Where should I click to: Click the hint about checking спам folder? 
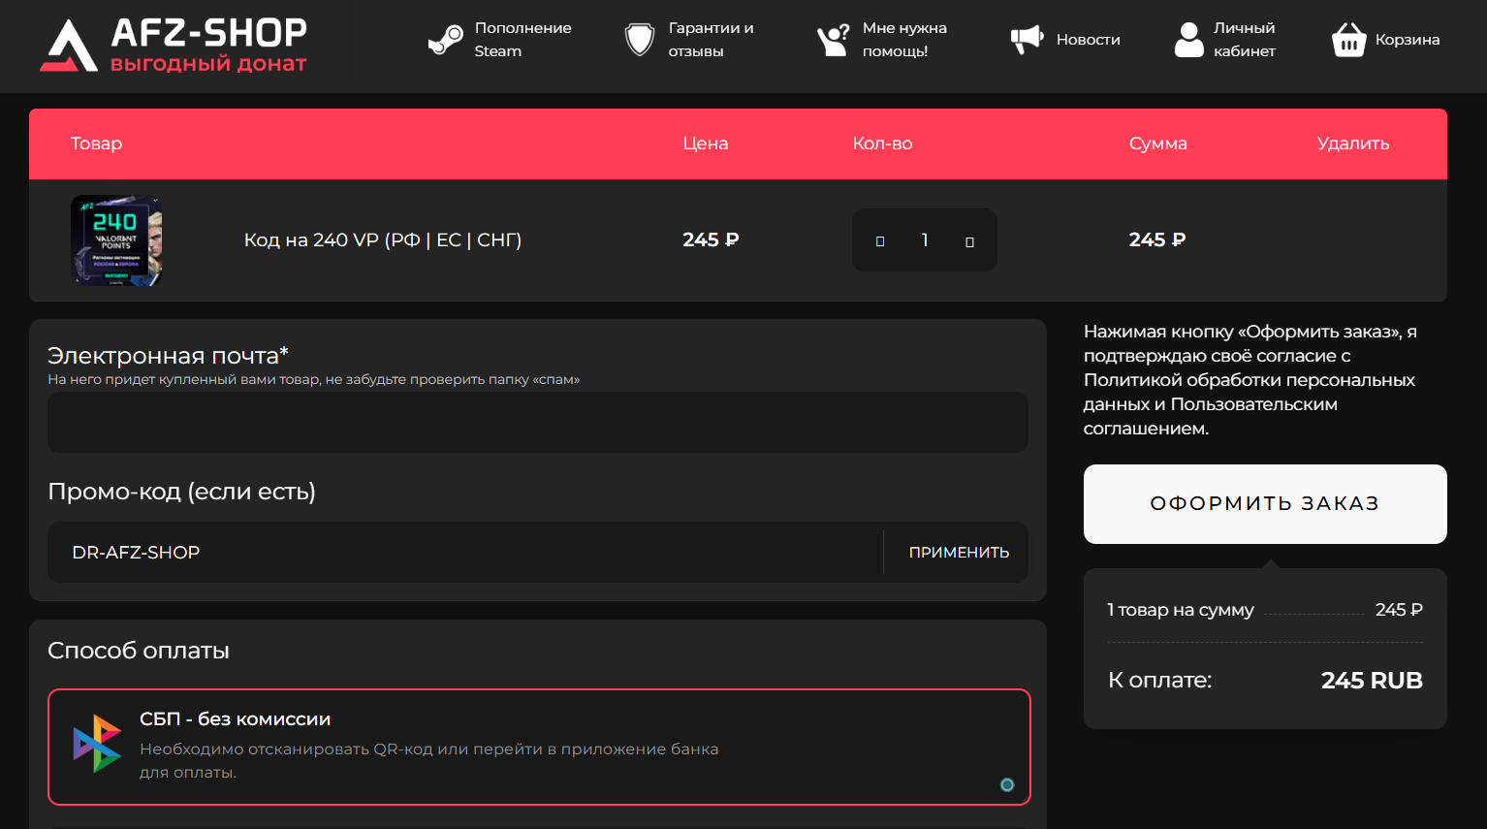click(x=313, y=379)
